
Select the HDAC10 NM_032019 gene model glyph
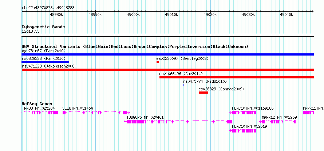[x=243, y=131]
